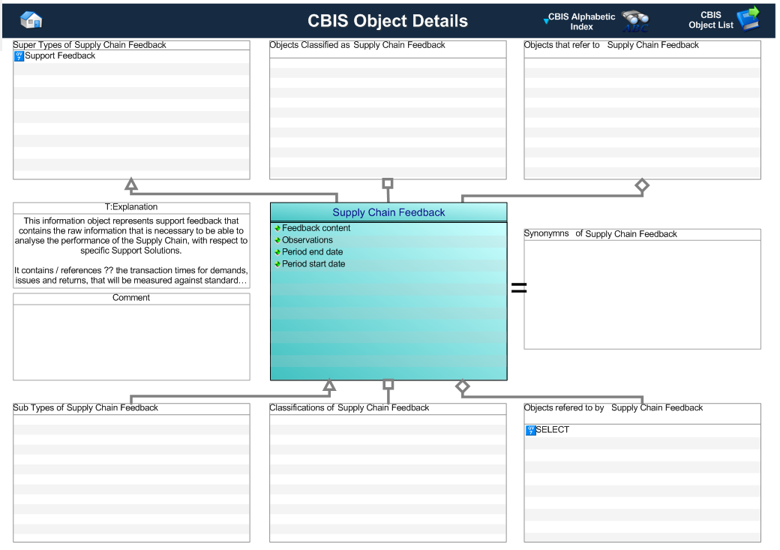Click the green marker next to Feedback content

277,228
